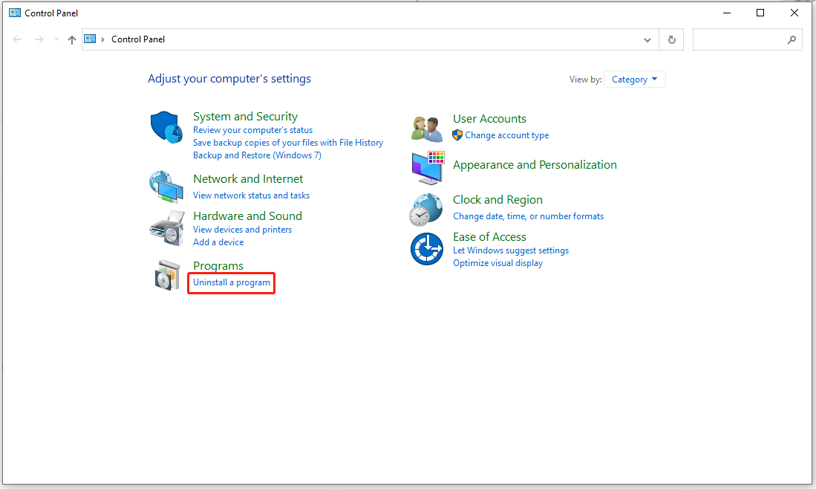Screen dimensions: 816x489
Task: Expand the address bar history dropdown
Action: pyautogui.click(x=647, y=39)
